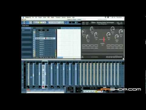Open the Audio menu

[x=45, y=17]
